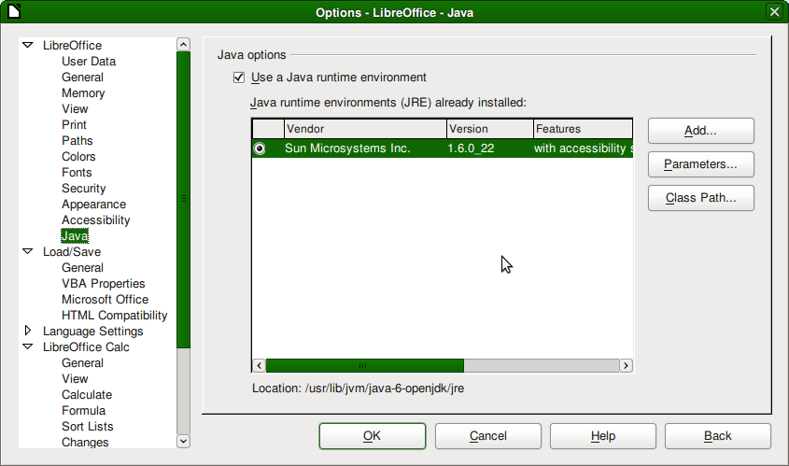789x466 pixels.
Task: Click the 1.6.0_22 version cell
Action: (x=471, y=148)
